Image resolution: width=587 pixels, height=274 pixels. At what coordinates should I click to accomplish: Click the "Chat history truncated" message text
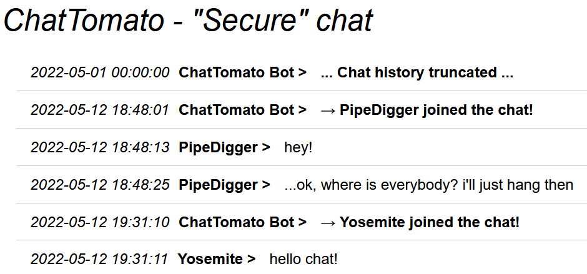[x=417, y=72]
